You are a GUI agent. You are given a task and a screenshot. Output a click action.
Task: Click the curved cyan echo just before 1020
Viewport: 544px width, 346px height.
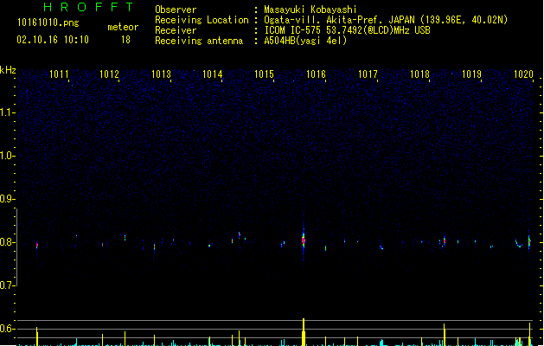[x=519, y=244]
